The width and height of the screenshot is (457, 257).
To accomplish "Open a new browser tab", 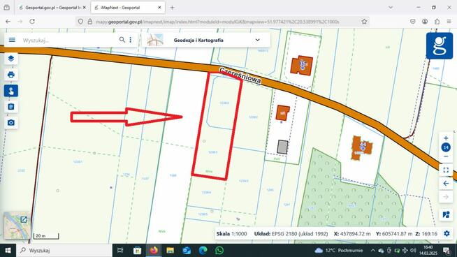I will point(173,8).
